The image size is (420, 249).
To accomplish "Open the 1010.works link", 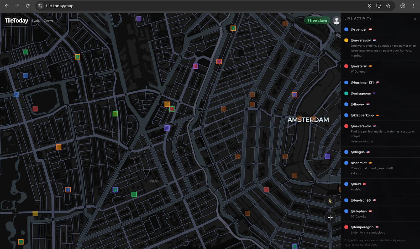I will 359,217.
